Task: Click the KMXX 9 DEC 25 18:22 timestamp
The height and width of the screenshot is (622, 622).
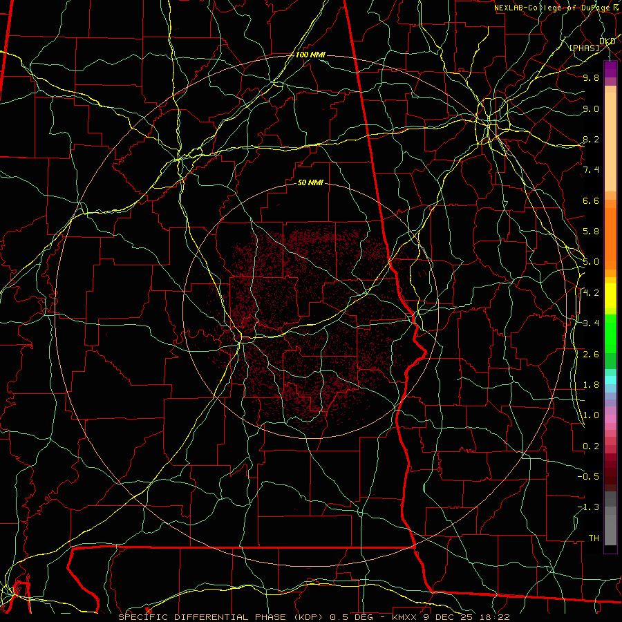Action: [x=451, y=617]
